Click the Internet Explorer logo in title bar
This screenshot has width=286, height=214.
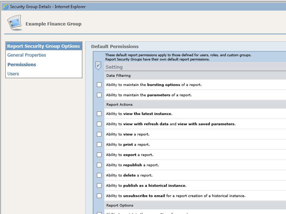[x=6, y=7]
